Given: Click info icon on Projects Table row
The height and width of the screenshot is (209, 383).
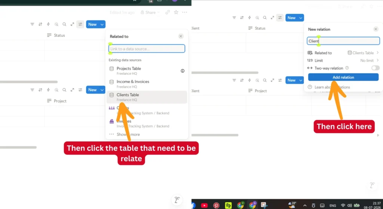Looking at the screenshot, I should [x=183, y=71].
